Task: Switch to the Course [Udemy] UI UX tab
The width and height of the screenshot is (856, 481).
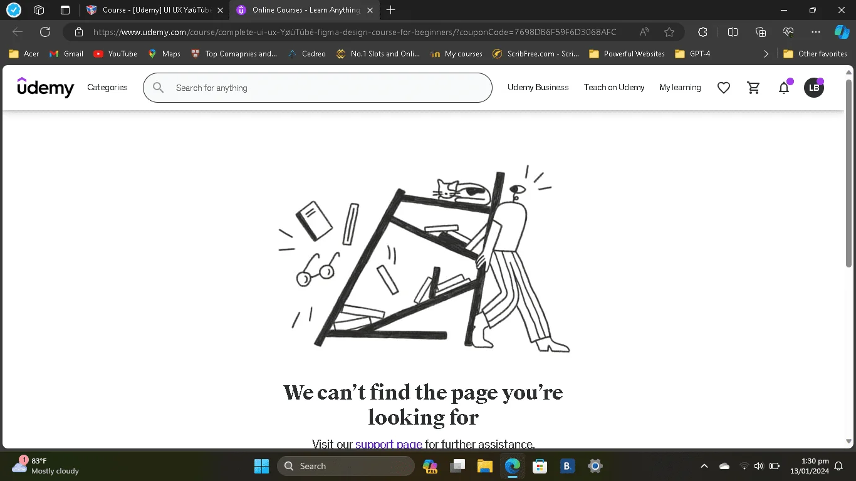Action: click(155, 10)
